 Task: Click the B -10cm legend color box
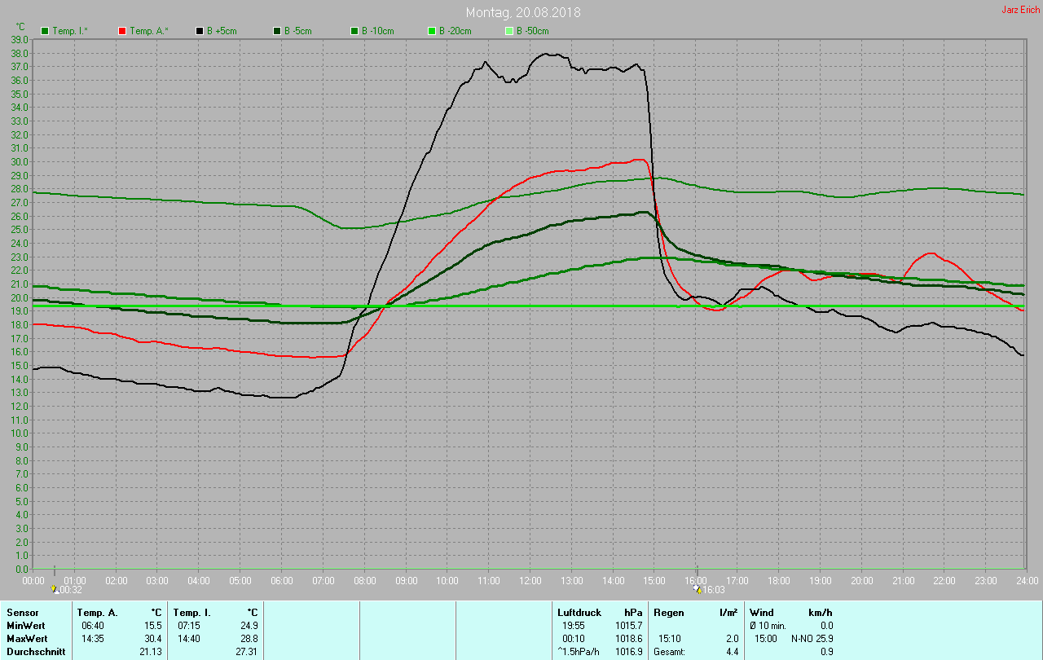pyautogui.click(x=354, y=31)
